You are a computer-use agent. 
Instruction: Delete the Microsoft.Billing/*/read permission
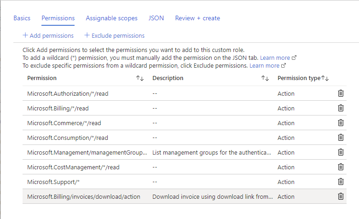pyautogui.click(x=341, y=108)
